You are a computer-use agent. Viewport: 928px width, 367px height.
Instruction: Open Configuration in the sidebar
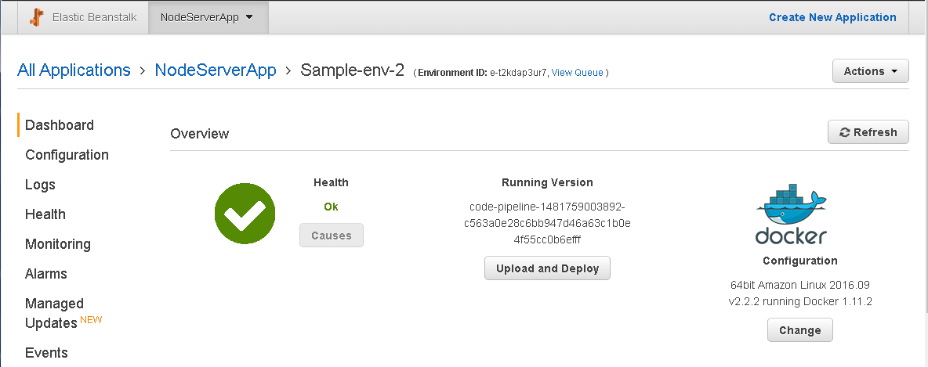[67, 155]
